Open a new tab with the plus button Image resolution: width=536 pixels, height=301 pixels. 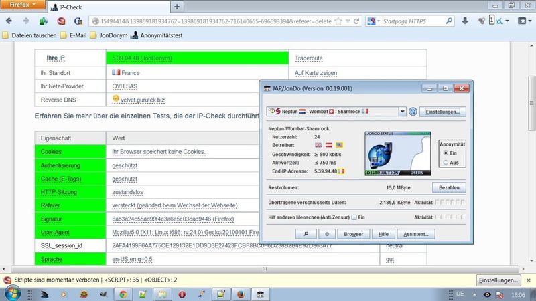point(177,7)
